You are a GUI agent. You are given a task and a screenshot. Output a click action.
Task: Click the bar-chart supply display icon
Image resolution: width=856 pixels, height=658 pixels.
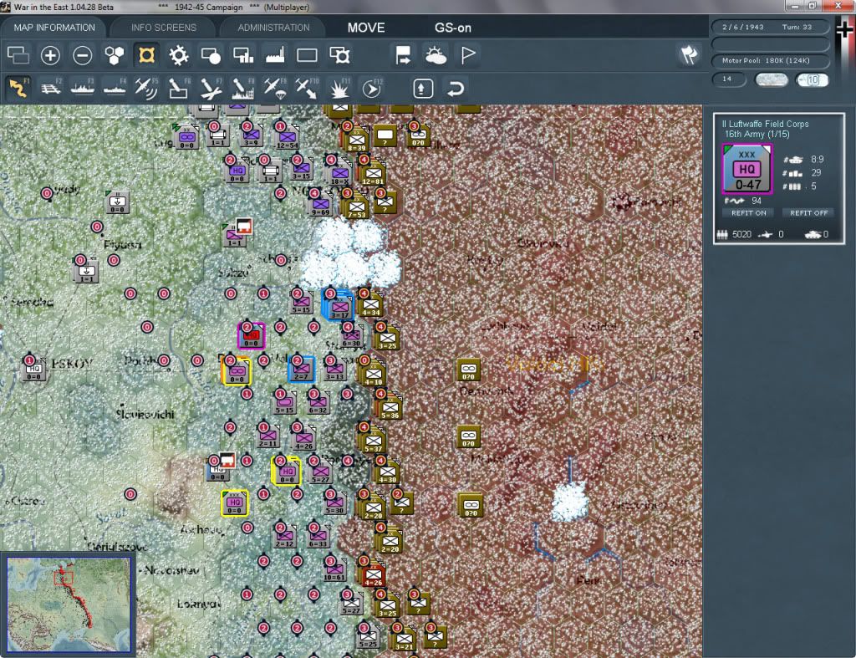coord(243,55)
